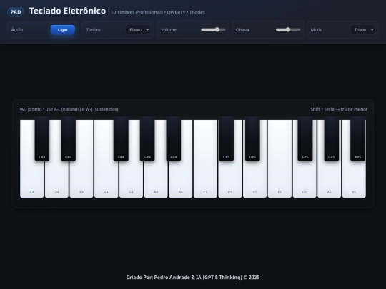The image size is (386, 289).
Task: Play the F#4 black key
Action: tap(121, 139)
